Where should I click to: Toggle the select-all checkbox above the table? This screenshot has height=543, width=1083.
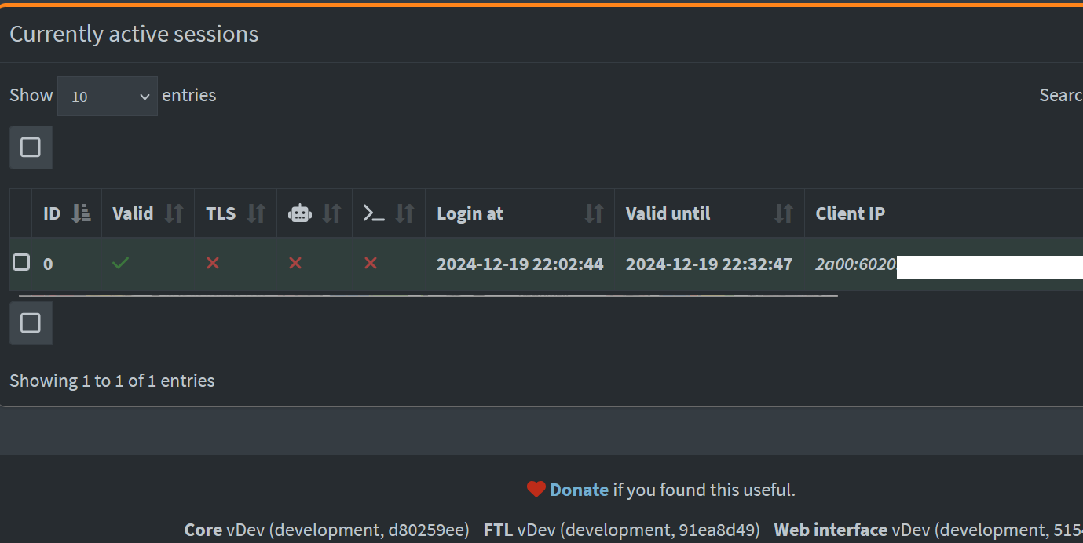(x=31, y=148)
